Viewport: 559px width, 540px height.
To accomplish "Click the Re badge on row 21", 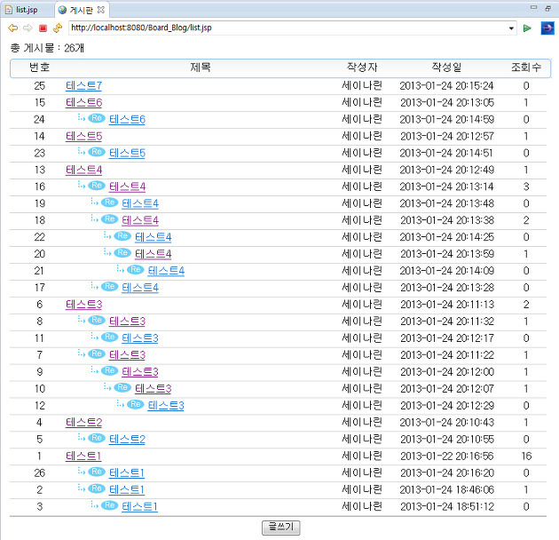I will pos(136,269).
